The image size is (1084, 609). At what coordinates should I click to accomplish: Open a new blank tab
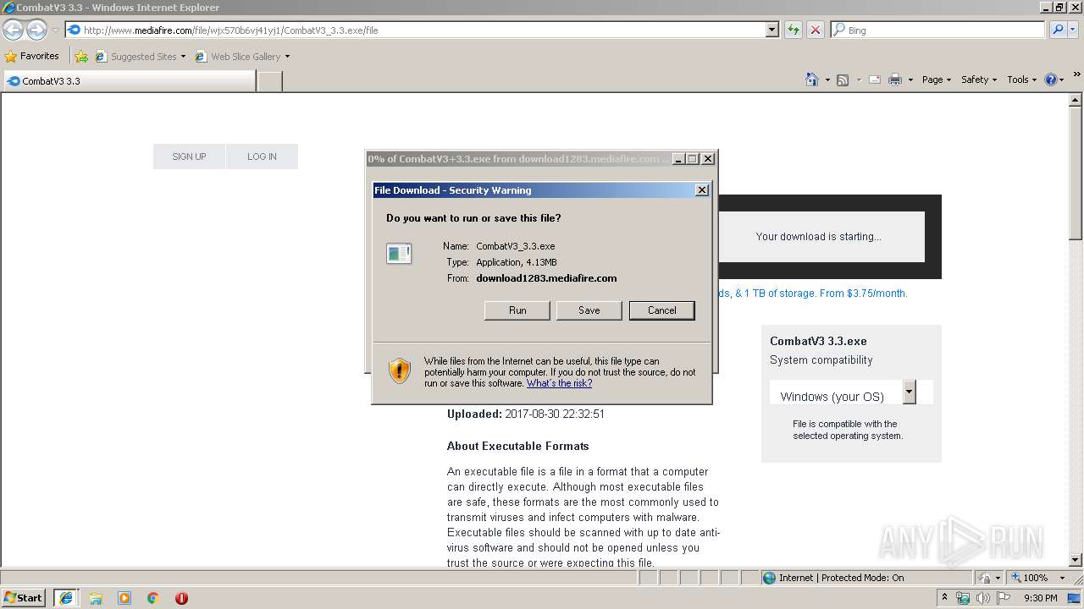pos(269,81)
